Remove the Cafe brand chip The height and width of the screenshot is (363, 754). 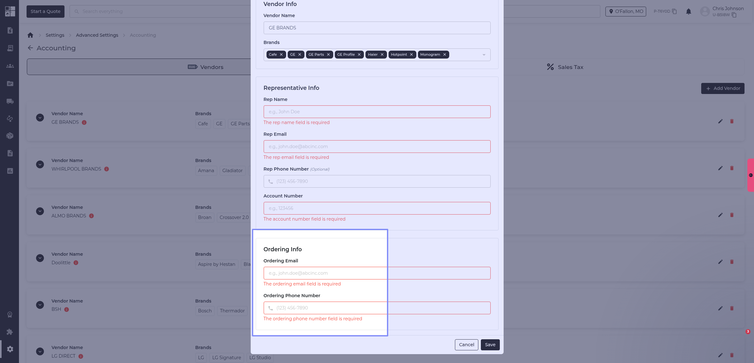(281, 54)
